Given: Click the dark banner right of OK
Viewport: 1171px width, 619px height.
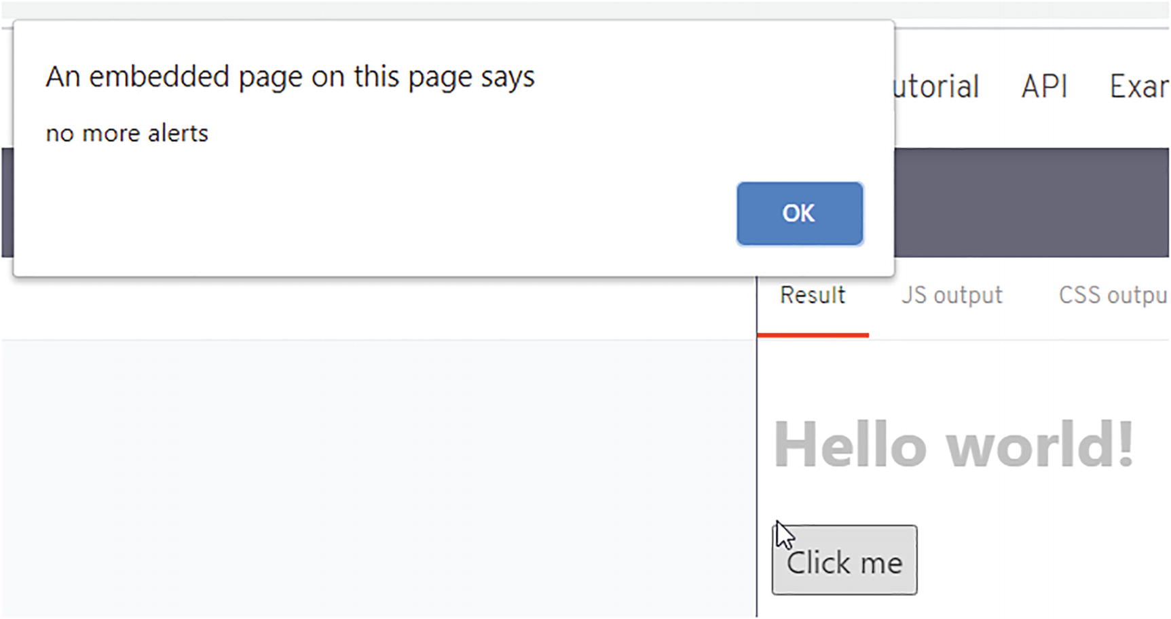Looking at the screenshot, I should 1032,202.
